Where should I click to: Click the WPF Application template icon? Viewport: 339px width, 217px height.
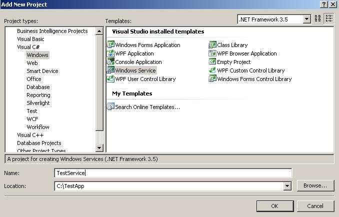point(110,53)
